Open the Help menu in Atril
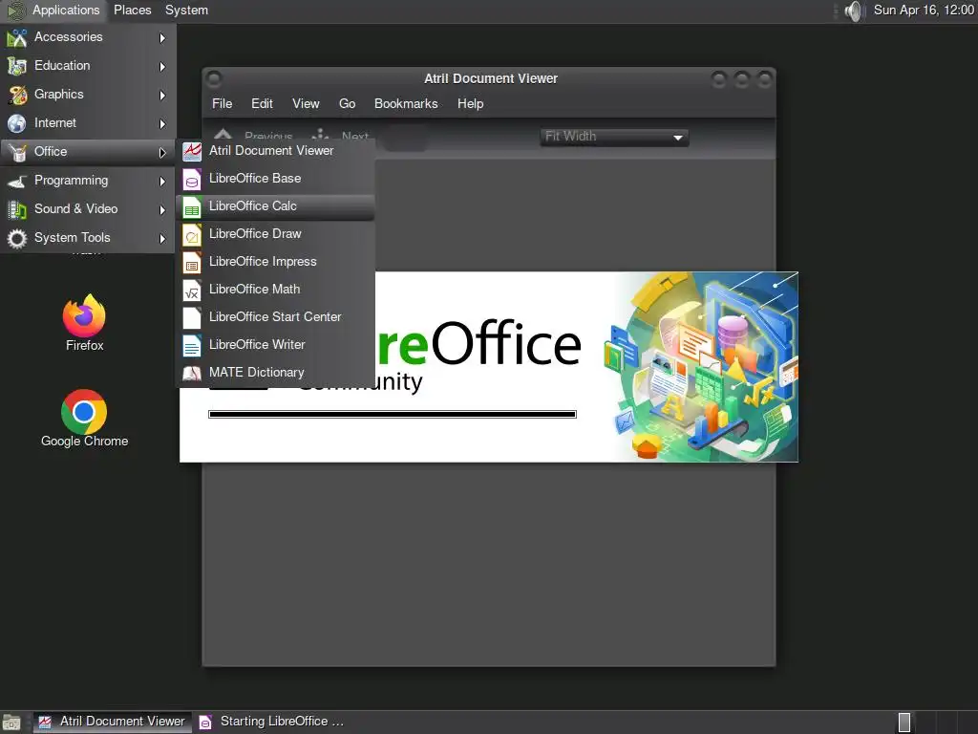Image resolution: width=978 pixels, height=734 pixels. click(x=470, y=103)
